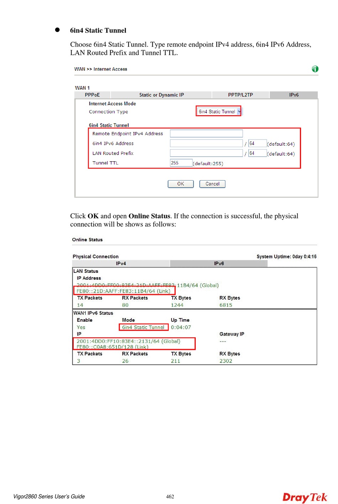Open the IPv6 tab in Online Status

219,264
